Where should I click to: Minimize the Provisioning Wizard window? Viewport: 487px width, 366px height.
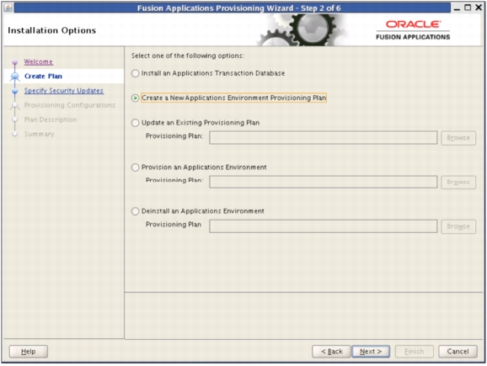(x=457, y=8)
